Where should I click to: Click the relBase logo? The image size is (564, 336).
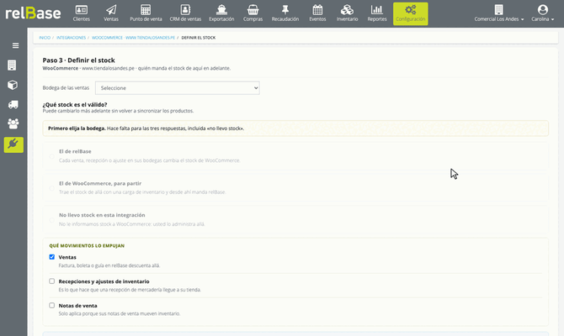pyautogui.click(x=33, y=13)
